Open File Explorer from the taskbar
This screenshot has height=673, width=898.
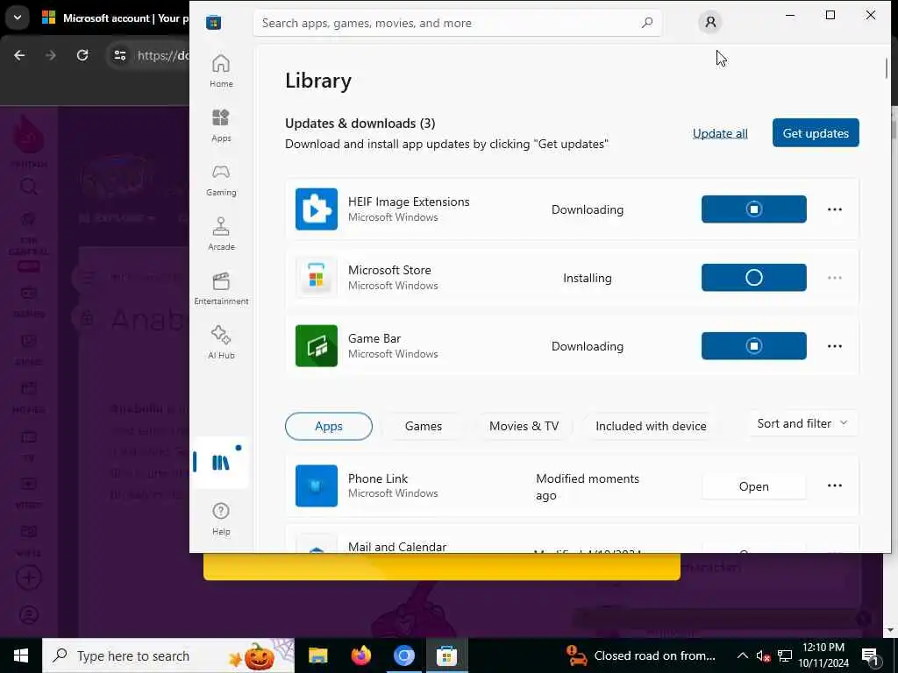click(317, 655)
